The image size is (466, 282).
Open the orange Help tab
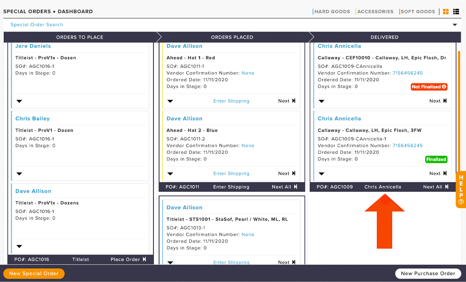461,190
